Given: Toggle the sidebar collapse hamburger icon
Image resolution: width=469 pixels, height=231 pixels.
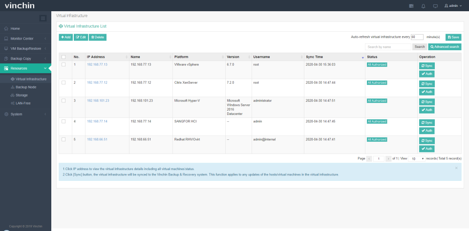Looking at the screenshot, I should [x=43, y=18].
